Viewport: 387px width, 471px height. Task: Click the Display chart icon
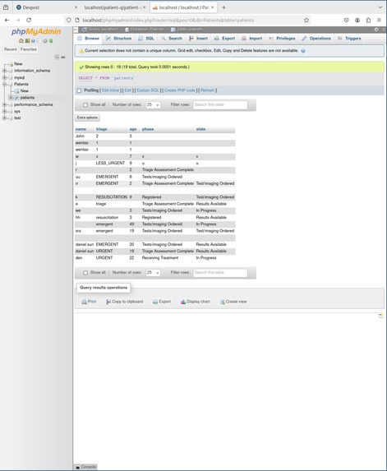(x=183, y=302)
